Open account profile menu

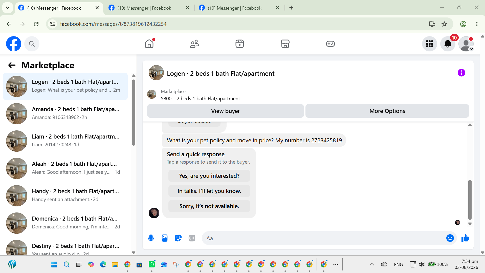(x=466, y=44)
